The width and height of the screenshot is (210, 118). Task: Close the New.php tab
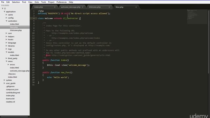(x=136, y=7)
